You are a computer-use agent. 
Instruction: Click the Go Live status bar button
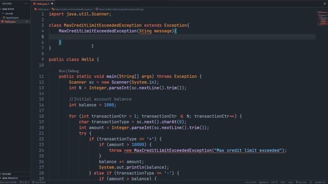pyautogui.click(x=301, y=182)
